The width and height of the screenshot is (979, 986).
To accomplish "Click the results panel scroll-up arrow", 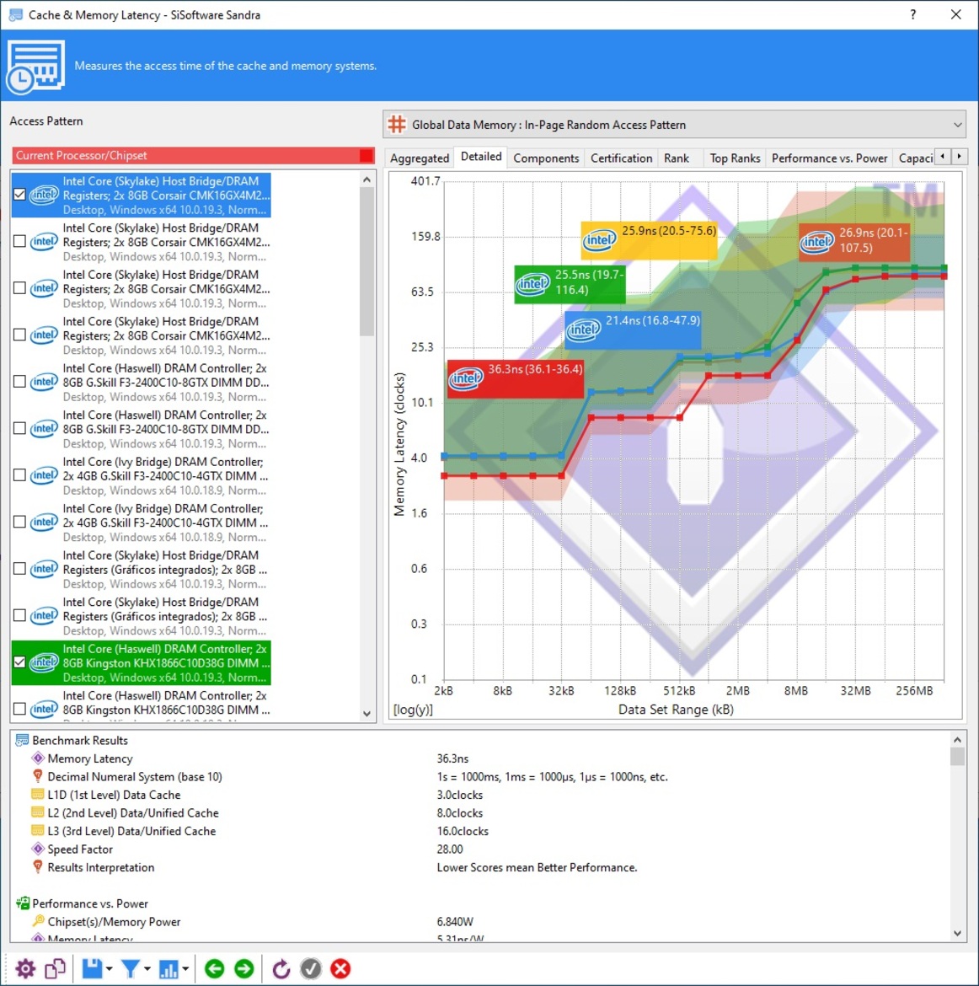I will 957,740.
